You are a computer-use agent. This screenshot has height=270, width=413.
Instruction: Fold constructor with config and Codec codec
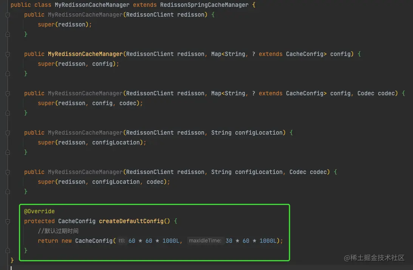(x=8, y=93)
